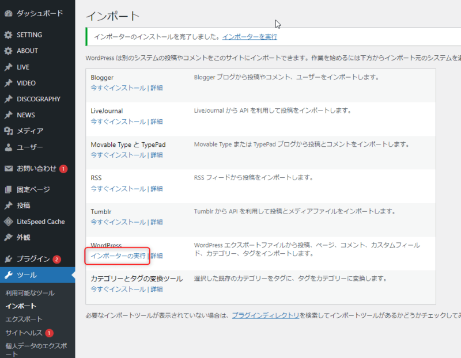Open the プラグインディレクトリ link
Viewport: 461px width, 358px height.
coord(266,315)
